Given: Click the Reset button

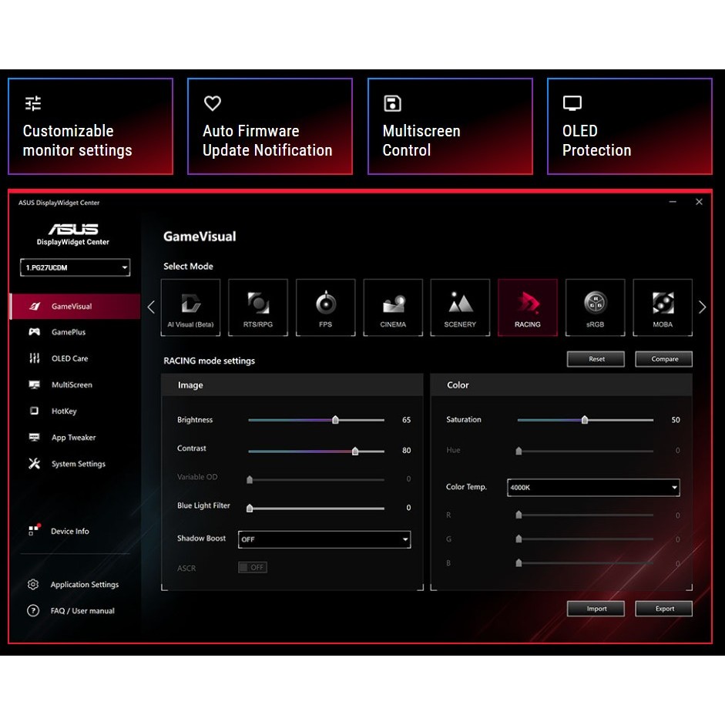Looking at the screenshot, I should coord(596,359).
